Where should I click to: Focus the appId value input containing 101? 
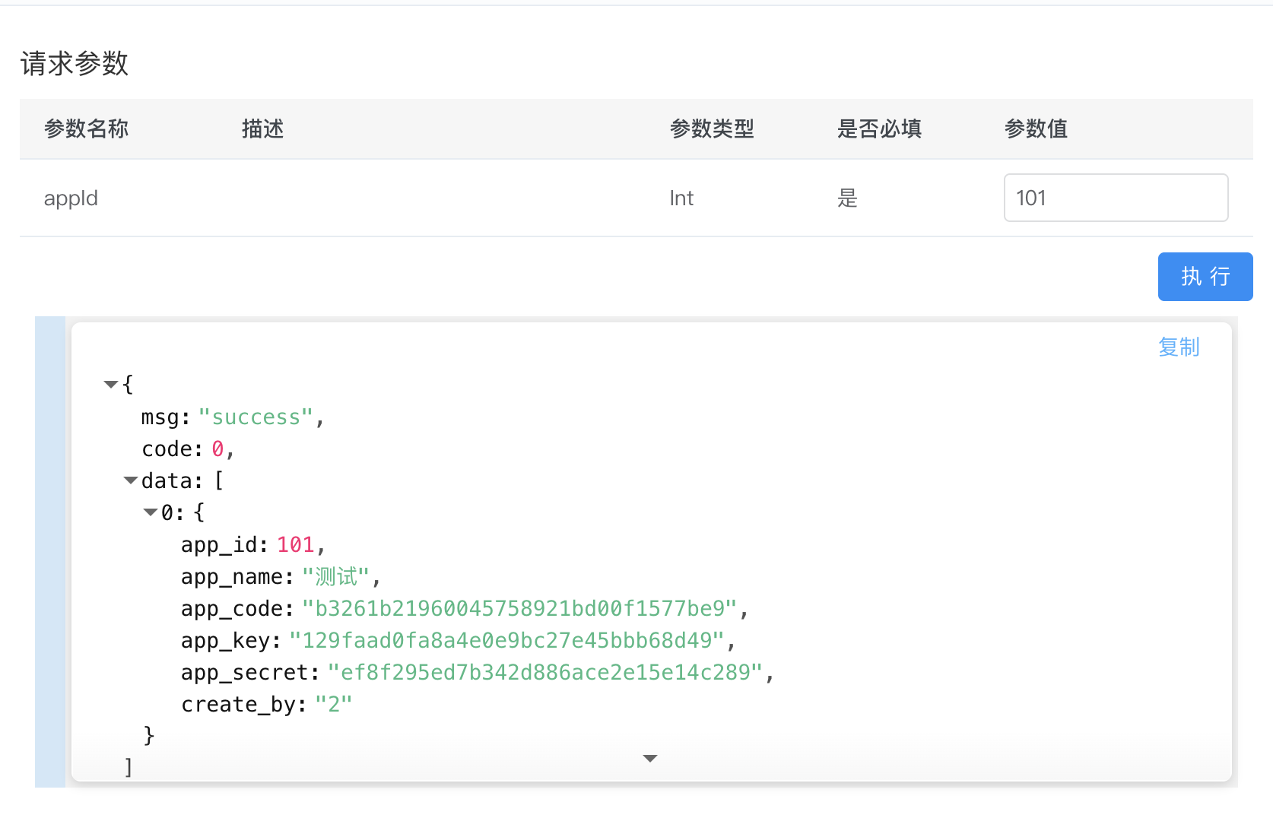coord(1115,198)
